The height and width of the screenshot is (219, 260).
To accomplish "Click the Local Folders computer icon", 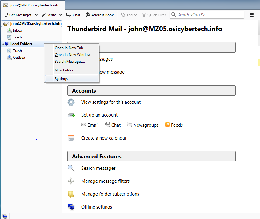I will 7,44.
